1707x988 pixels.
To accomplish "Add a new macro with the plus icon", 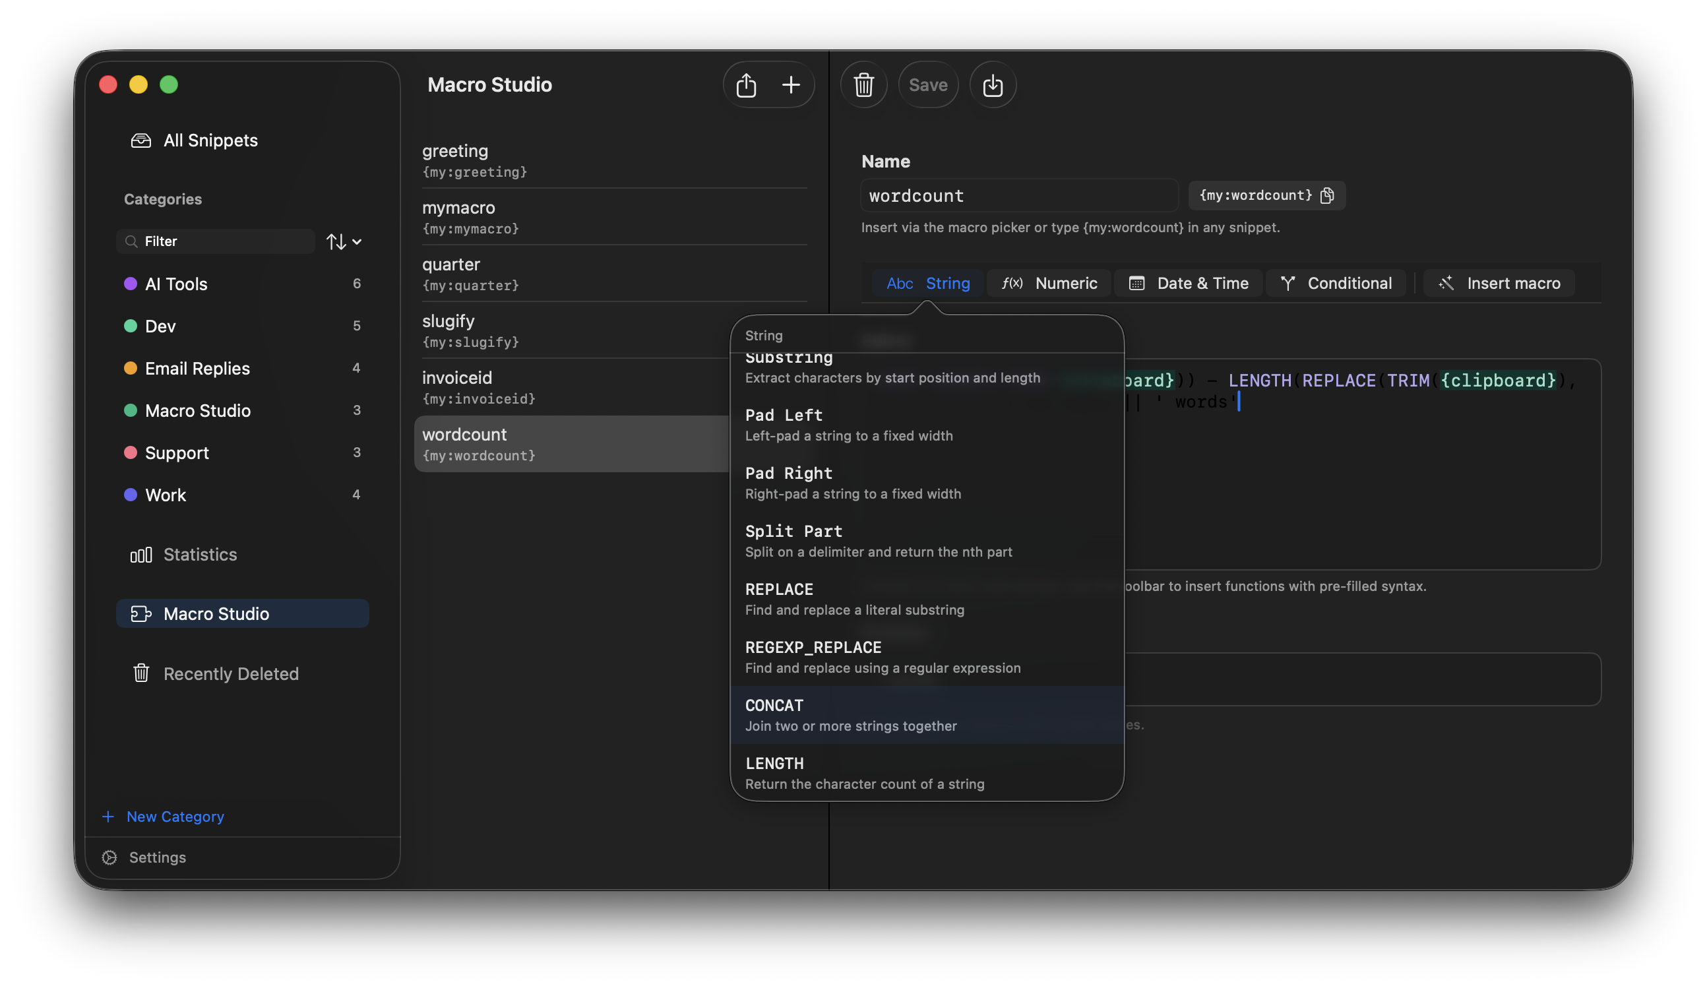I will click(x=790, y=84).
